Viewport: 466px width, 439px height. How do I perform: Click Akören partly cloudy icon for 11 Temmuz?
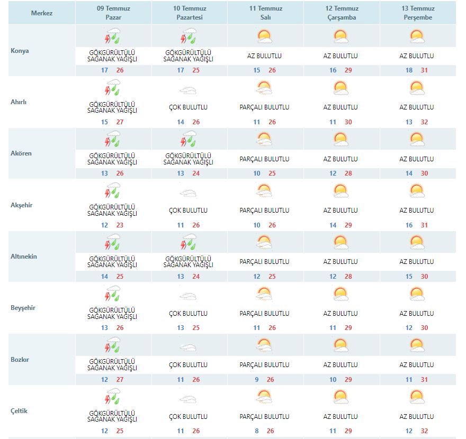click(264, 140)
